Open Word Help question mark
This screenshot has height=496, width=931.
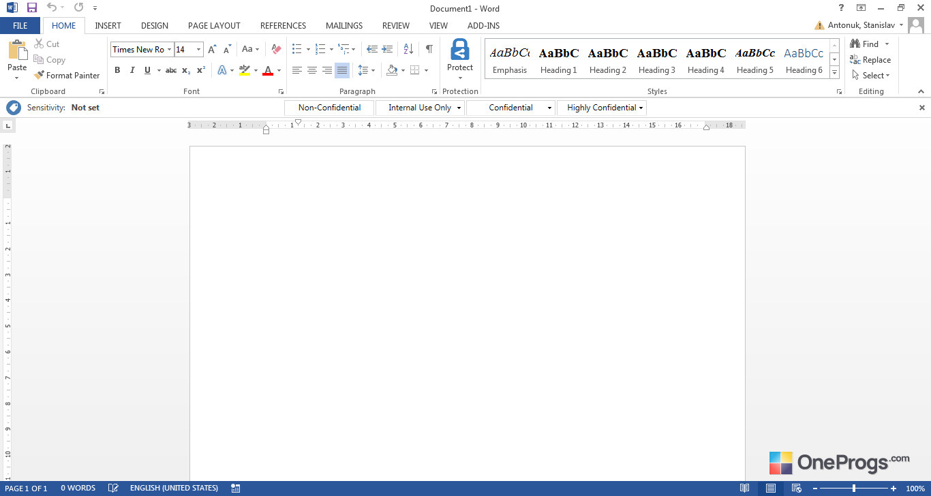click(841, 8)
